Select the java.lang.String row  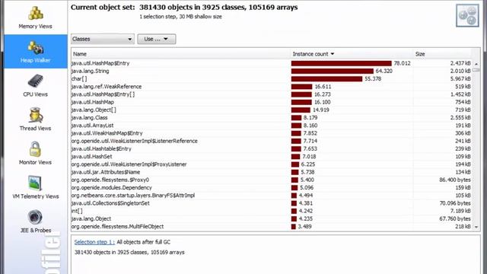272,71
